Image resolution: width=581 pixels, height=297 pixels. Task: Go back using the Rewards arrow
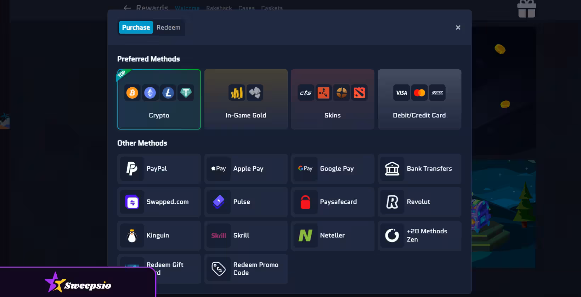pyautogui.click(x=127, y=8)
